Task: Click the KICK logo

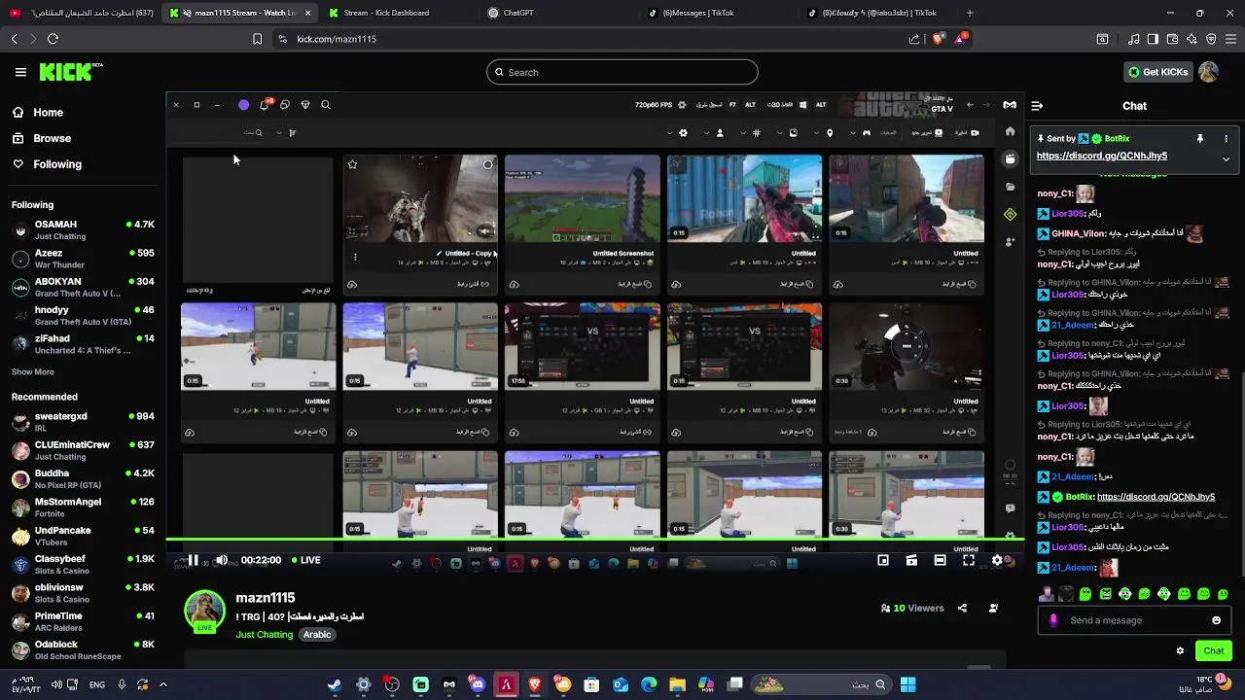Action: (x=70, y=72)
